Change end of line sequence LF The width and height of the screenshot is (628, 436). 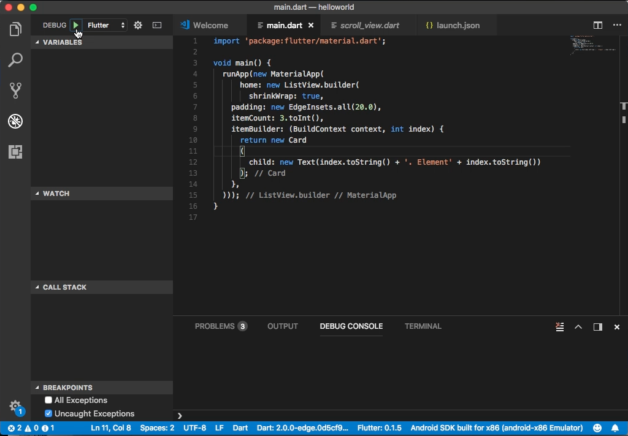click(220, 428)
